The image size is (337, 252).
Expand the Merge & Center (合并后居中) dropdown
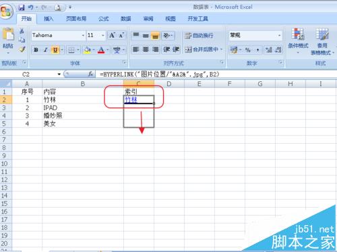221,49
